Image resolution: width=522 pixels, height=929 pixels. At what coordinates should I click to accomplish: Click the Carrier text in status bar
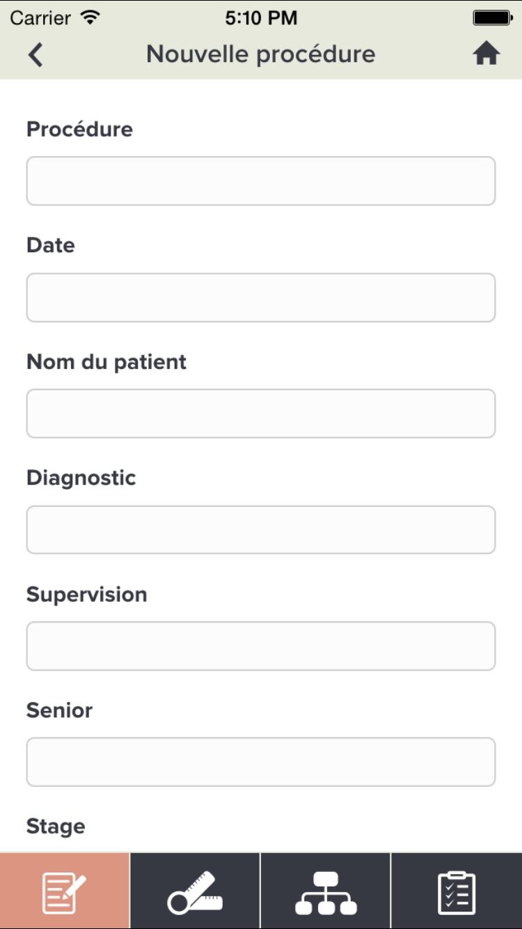[41, 18]
